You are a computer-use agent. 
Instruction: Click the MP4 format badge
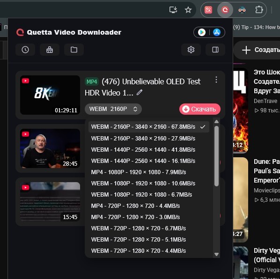pos(92,82)
